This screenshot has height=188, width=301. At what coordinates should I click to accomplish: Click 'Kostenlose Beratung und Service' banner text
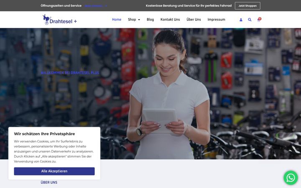point(189,6)
